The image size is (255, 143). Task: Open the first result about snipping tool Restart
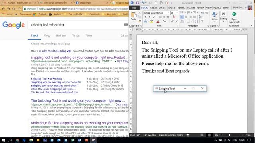pyautogui.click(x=80, y=58)
